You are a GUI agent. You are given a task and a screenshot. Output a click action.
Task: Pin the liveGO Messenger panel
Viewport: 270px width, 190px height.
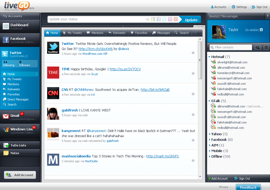(x=268, y=16)
